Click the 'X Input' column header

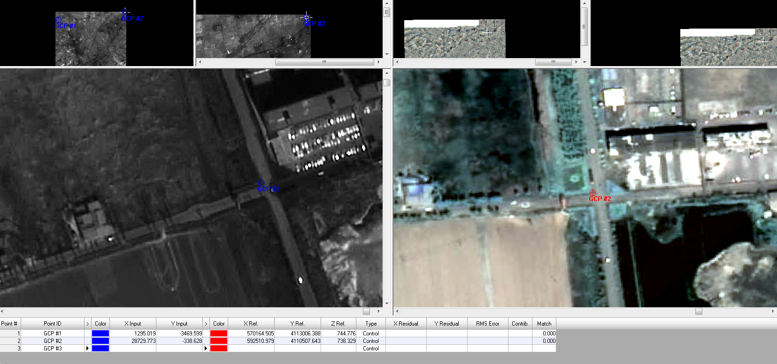[x=133, y=324]
